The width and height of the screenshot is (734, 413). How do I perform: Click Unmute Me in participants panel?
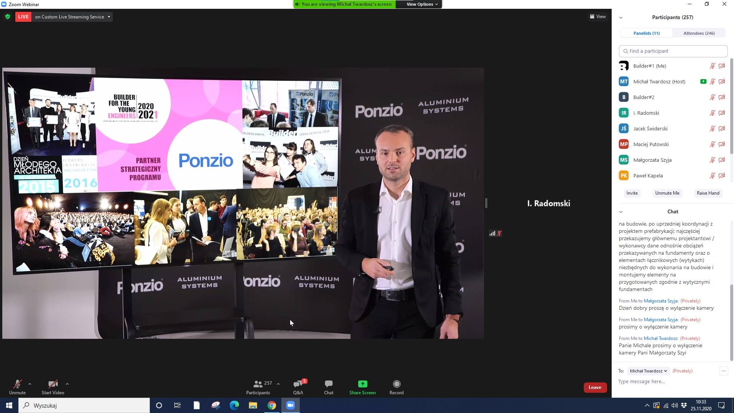pyautogui.click(x=667, y=193)
